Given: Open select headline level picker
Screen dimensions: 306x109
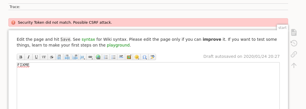Looking at the screenshot, I should 82,57.
